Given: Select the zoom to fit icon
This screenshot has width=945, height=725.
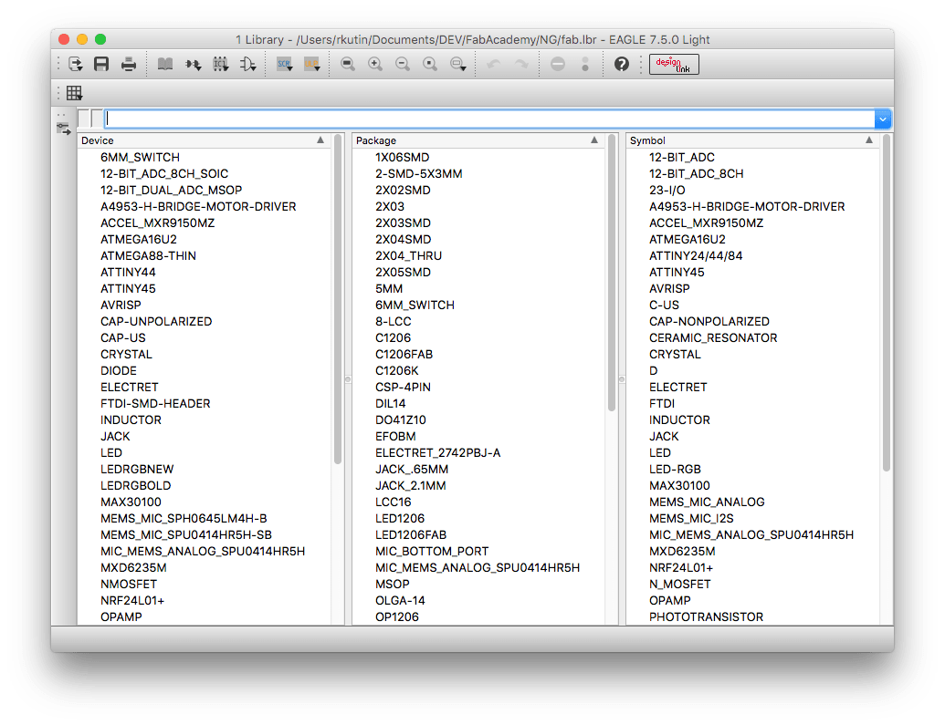Looking at the screenshot, I should click(x=348, y=64).
